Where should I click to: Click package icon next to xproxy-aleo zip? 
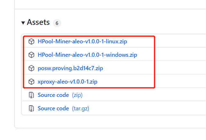(x=31, y=82)
